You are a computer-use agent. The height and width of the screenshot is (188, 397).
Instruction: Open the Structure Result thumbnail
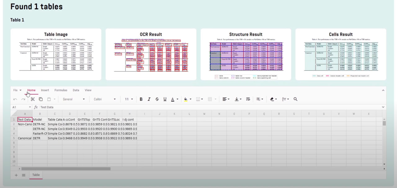coord(246,54)
